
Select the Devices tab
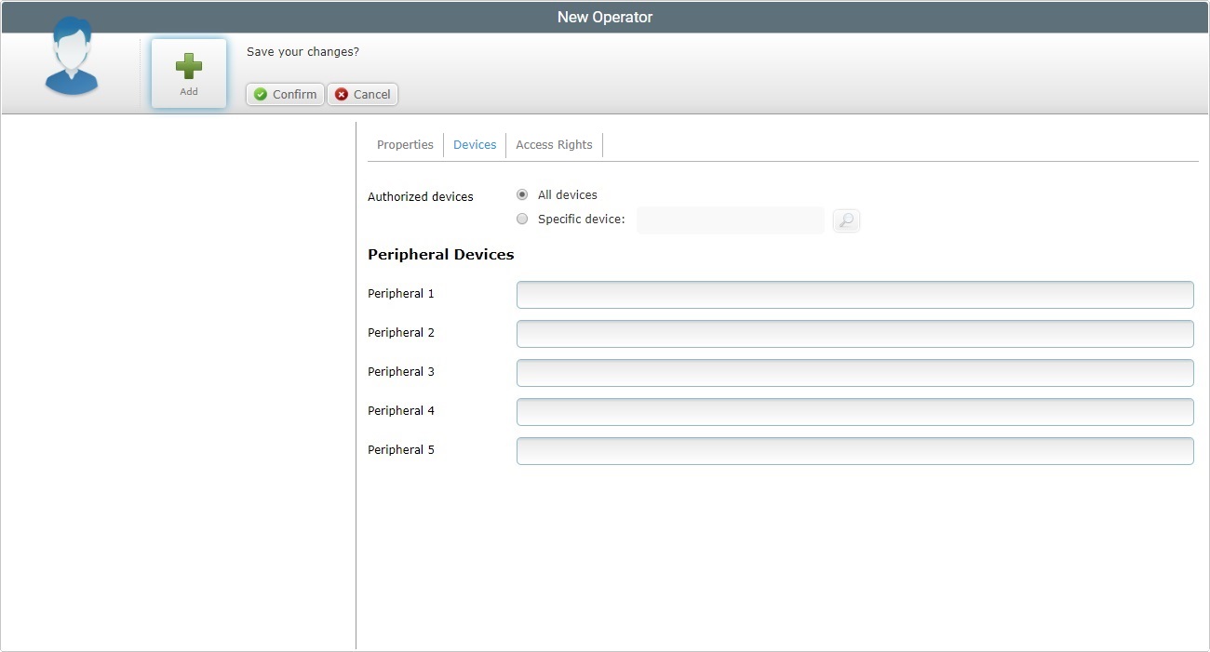[x=475, y=145]
